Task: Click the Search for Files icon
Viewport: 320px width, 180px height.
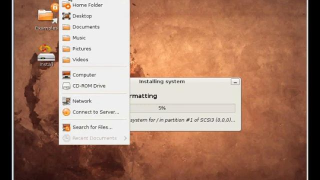Action: (x=66, y=127)
